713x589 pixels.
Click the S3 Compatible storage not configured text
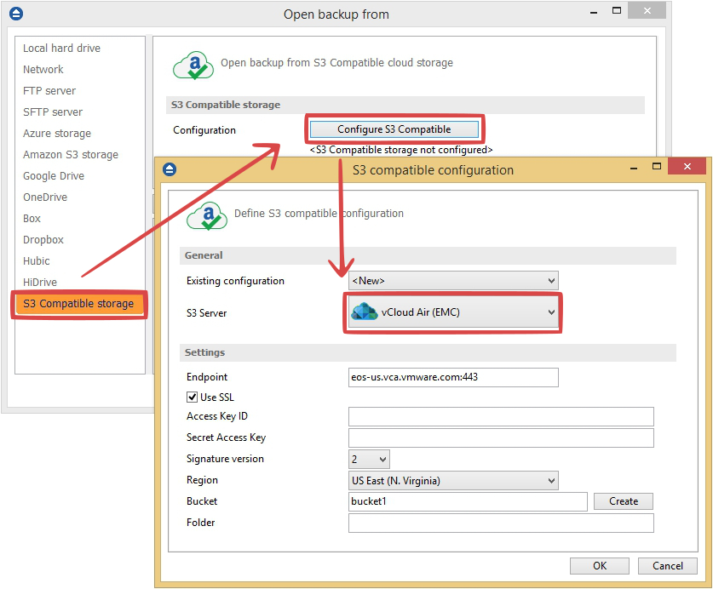tap(401, 150)
